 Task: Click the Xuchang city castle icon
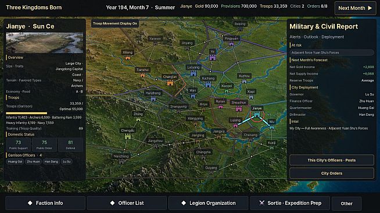[x=208, y=84]
